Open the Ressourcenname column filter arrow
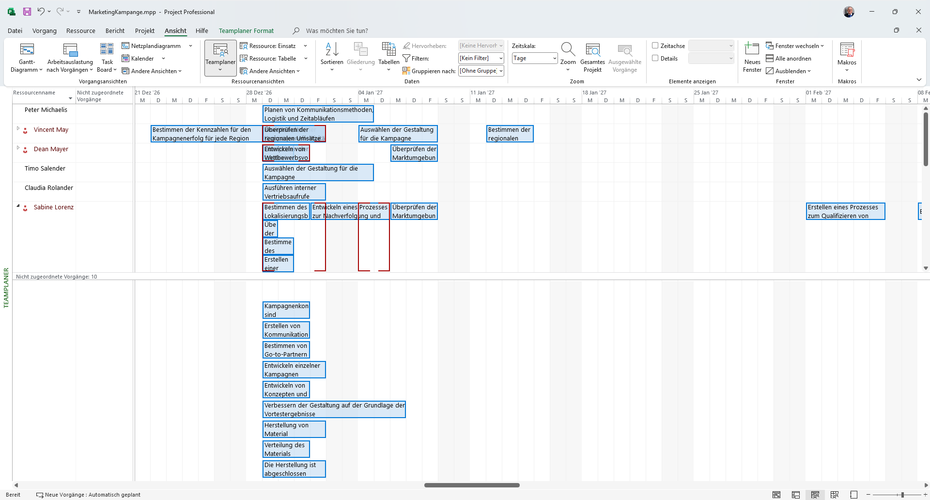This screenshot has width=930, height=500. coord(71,99)
